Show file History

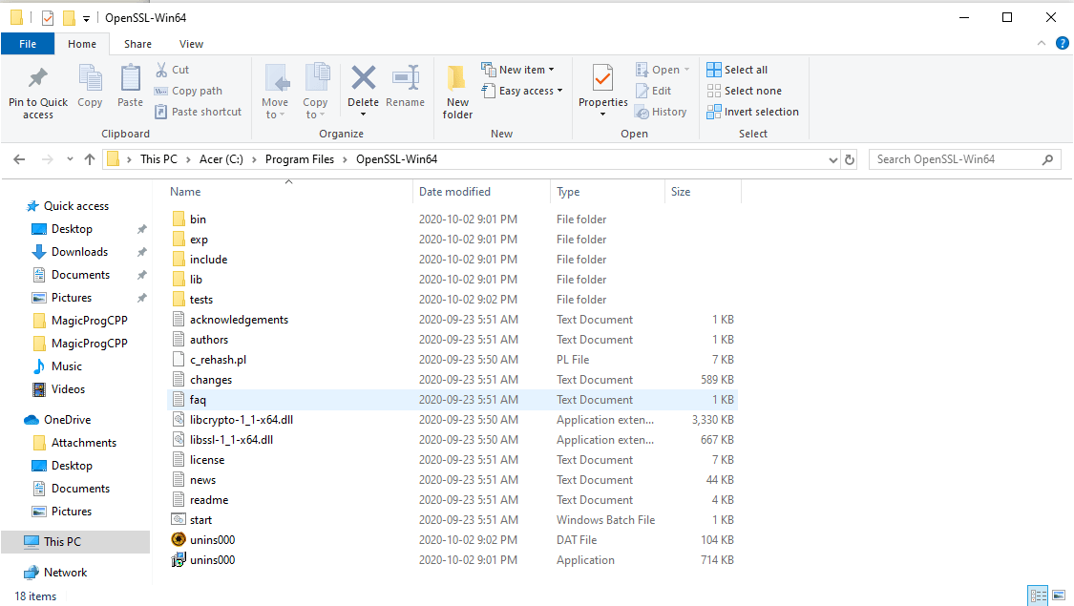661,112
